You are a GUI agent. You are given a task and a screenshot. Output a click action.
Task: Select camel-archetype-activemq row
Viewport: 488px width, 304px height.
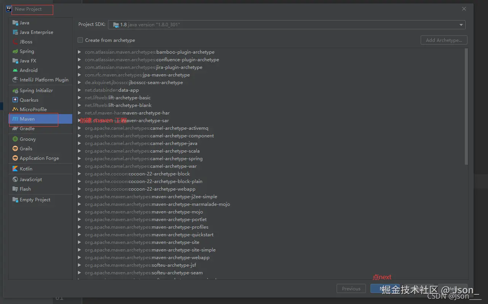271,128
